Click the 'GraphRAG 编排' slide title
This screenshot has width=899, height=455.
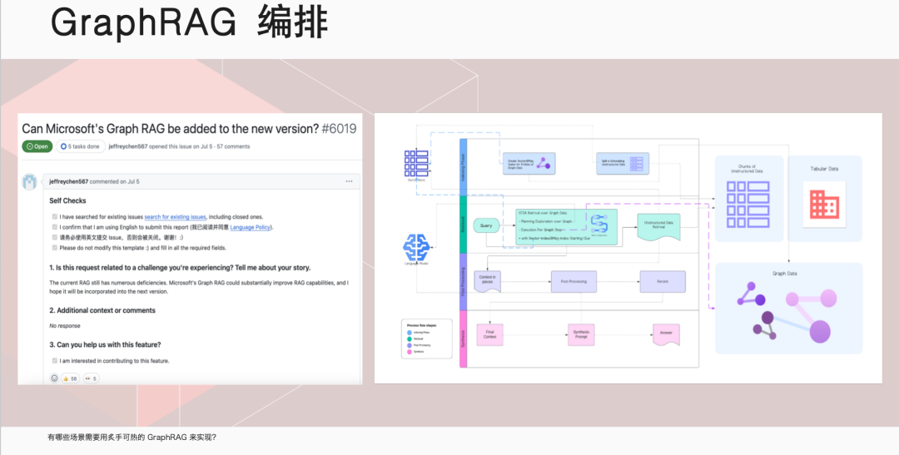189,23
